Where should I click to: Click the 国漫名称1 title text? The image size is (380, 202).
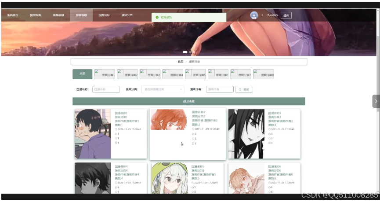pos(121,113)
